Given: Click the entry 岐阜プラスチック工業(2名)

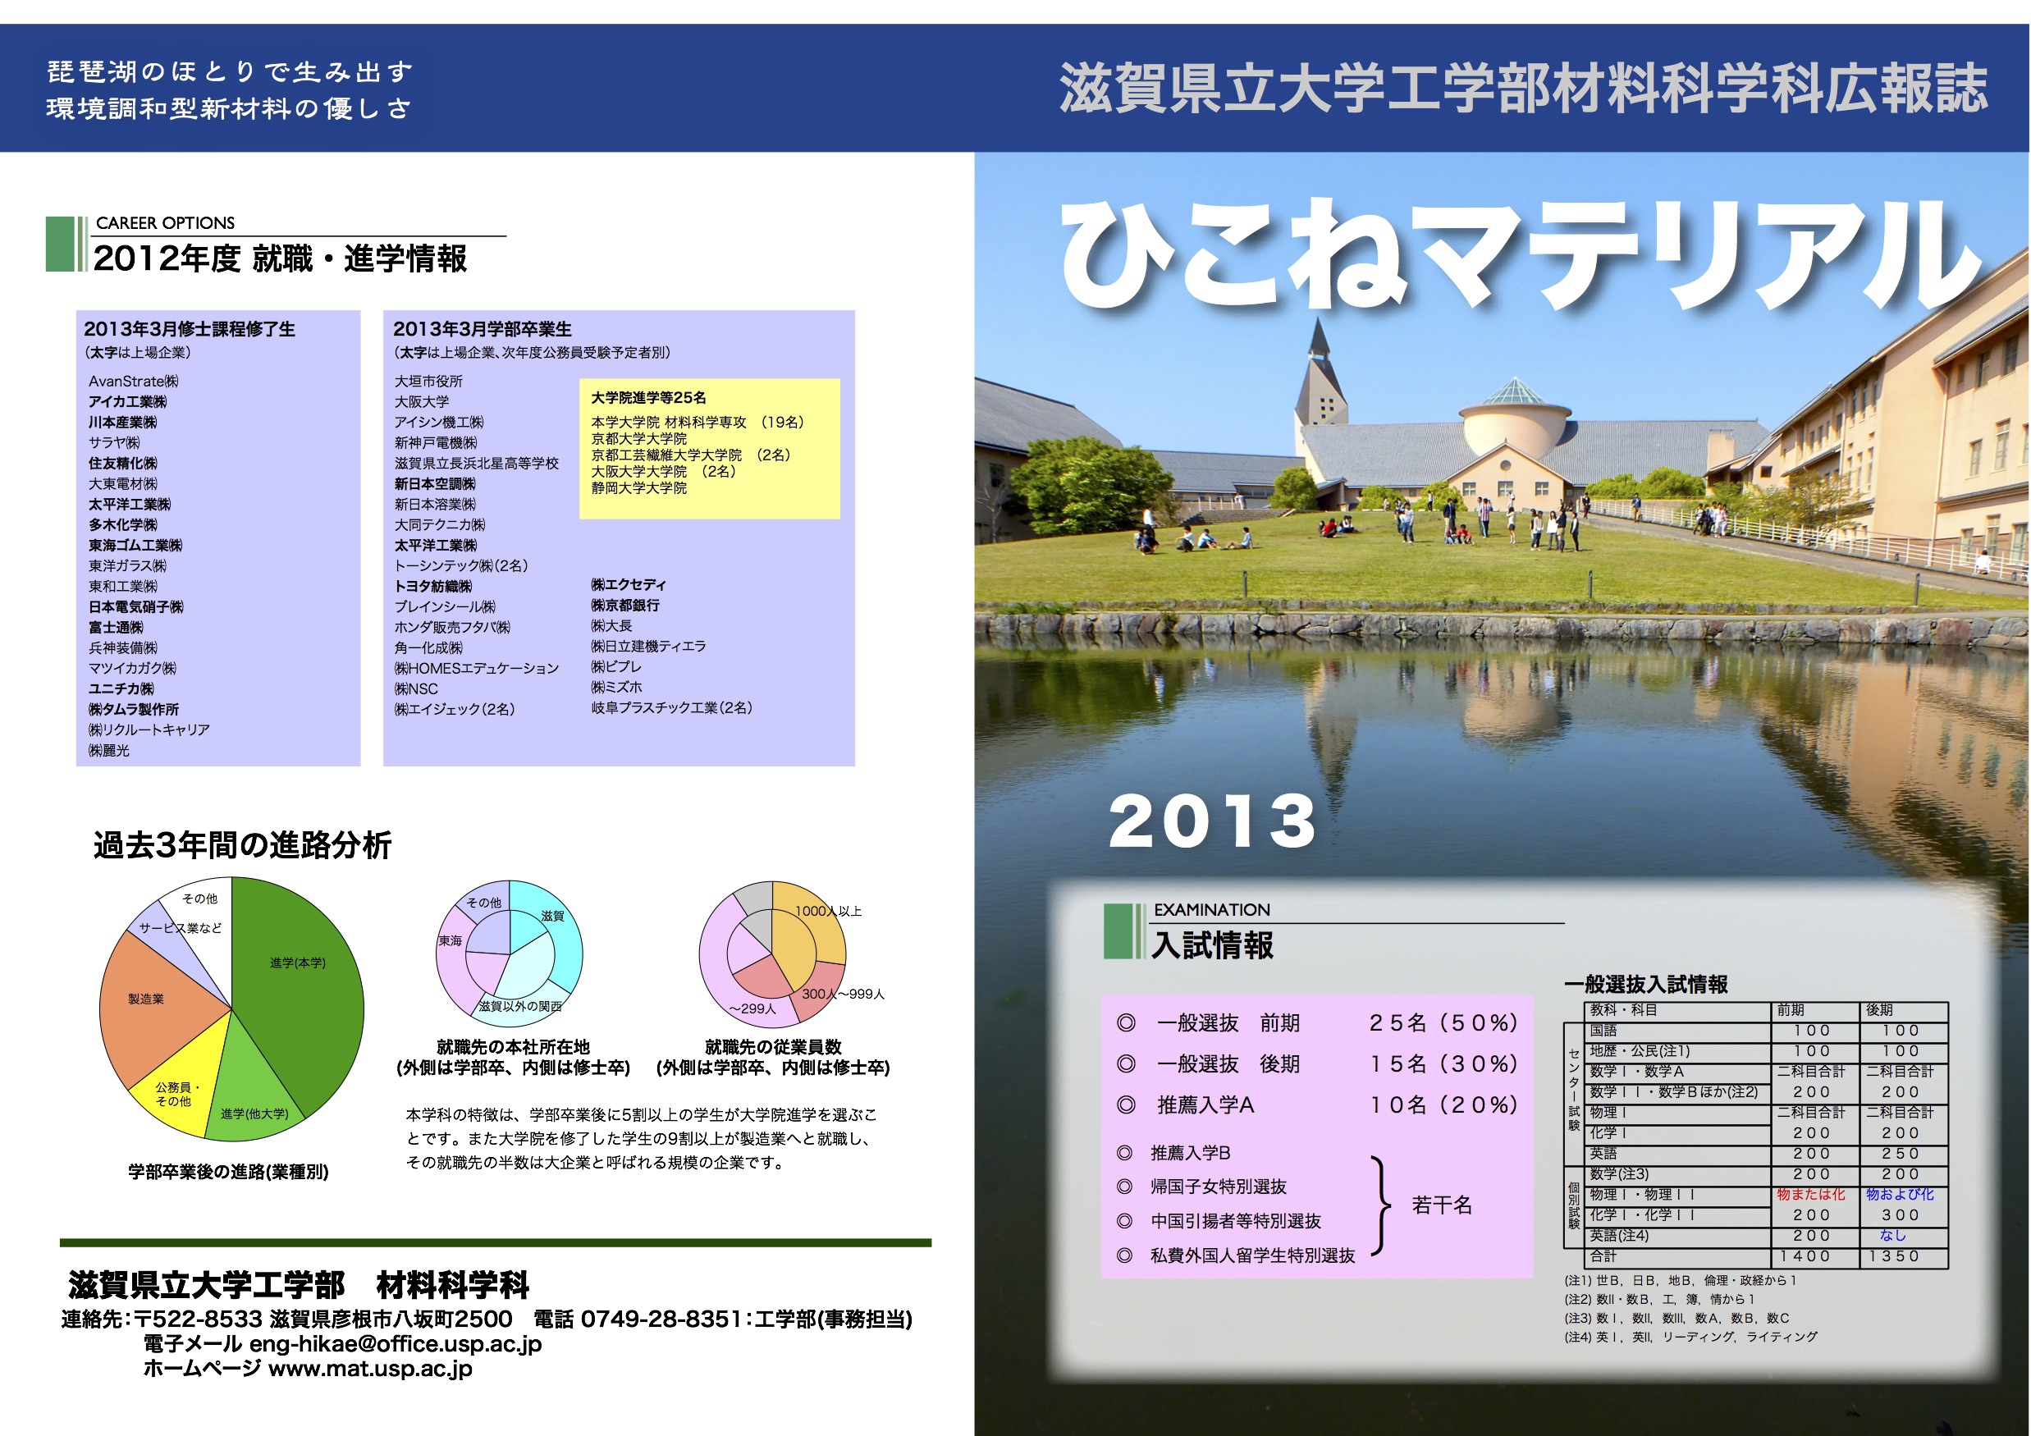Looking at the screenshot, I should (671, 708).
